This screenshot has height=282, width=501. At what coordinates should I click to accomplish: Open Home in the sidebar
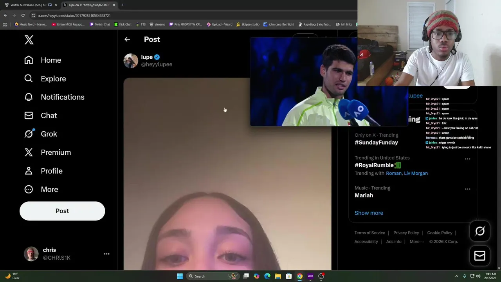(43, 60)
